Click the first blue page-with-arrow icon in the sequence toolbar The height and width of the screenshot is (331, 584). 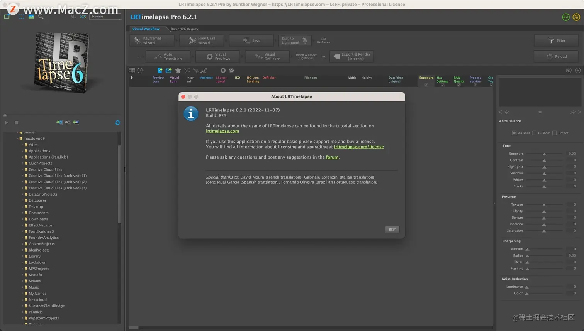pyautogui.click(x=160, y=70)
